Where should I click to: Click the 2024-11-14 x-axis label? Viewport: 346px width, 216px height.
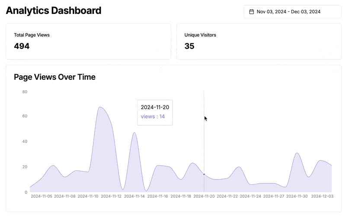tap(135, 196)
